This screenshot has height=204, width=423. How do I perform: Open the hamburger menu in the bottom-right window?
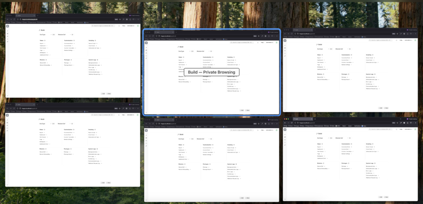tap(415, 122)
